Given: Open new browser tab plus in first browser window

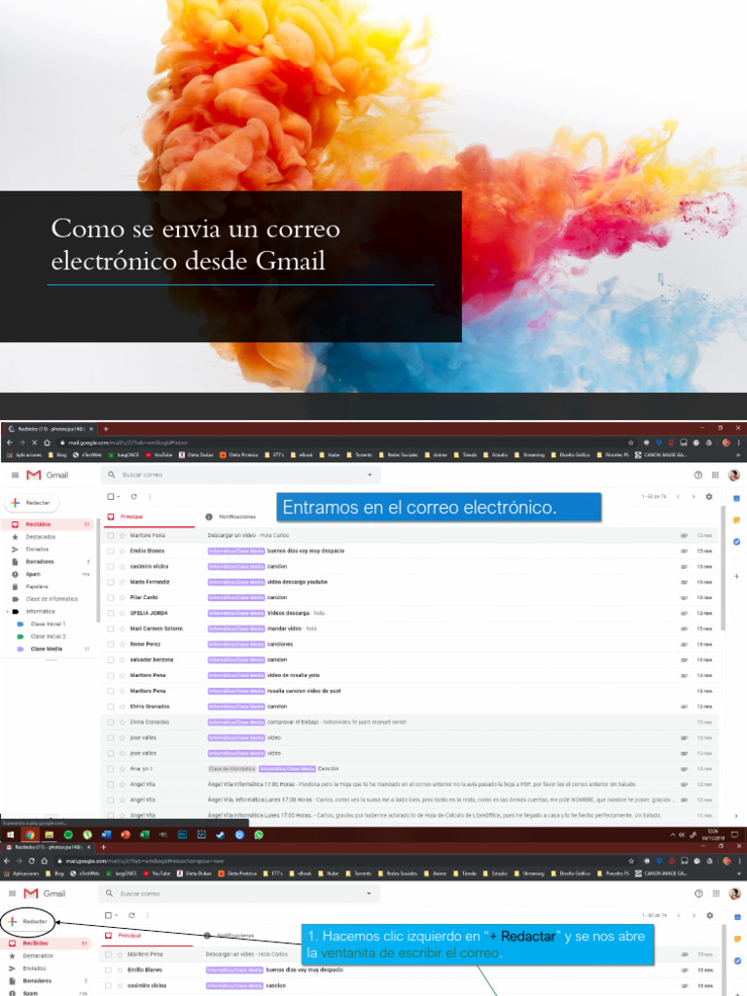Looking at the screenshot, I should click(105, 429).
